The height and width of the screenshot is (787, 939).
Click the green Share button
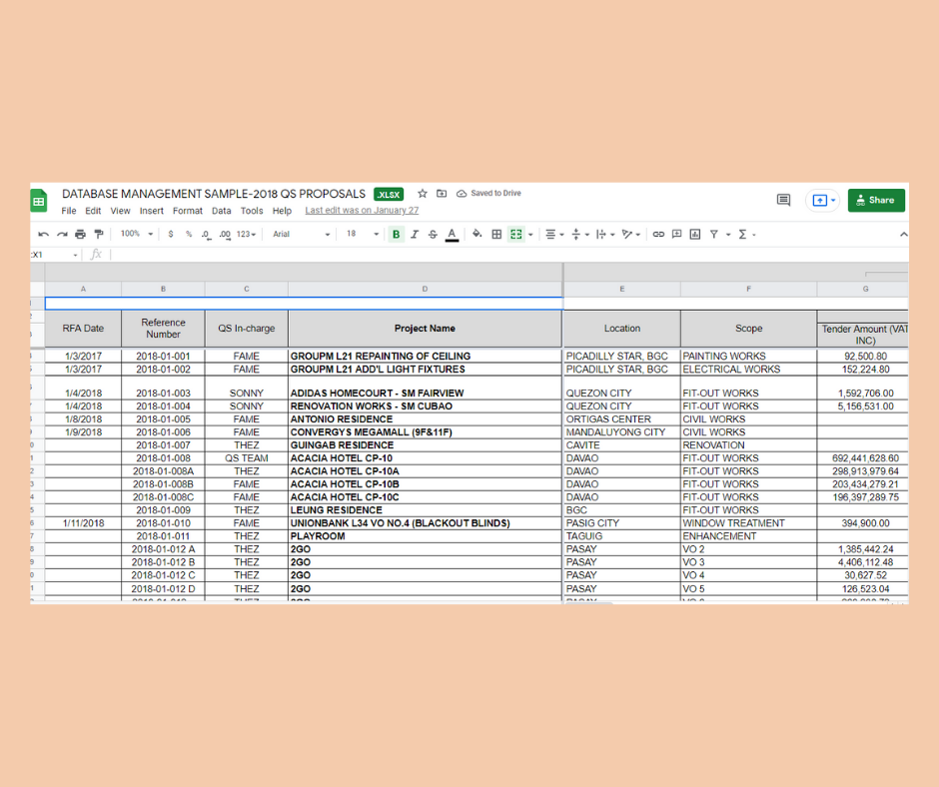click(x=876, y=200)
